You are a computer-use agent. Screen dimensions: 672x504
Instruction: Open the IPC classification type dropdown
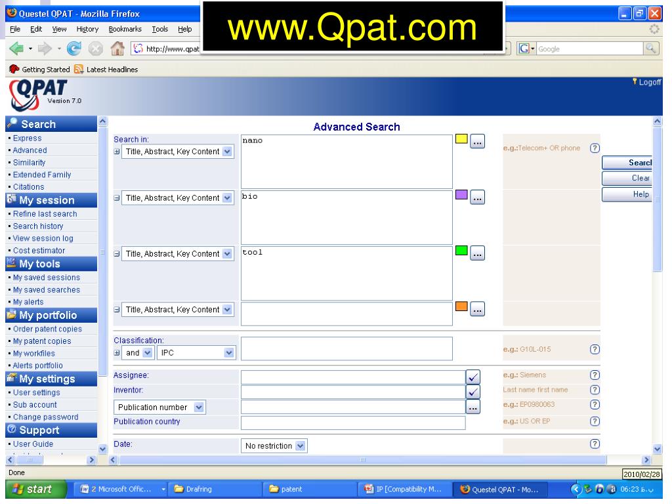(196, 352)
